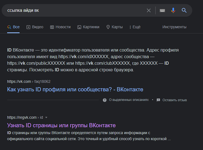
Task: Click the https://regvk.com › id URL
Action: 25,117
